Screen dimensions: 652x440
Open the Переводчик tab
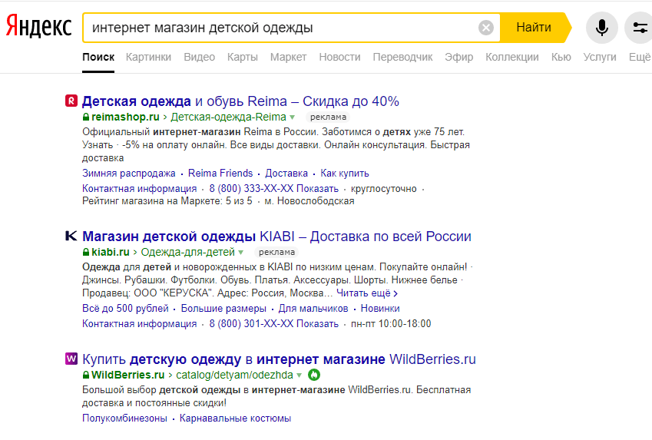click(402, 57)
